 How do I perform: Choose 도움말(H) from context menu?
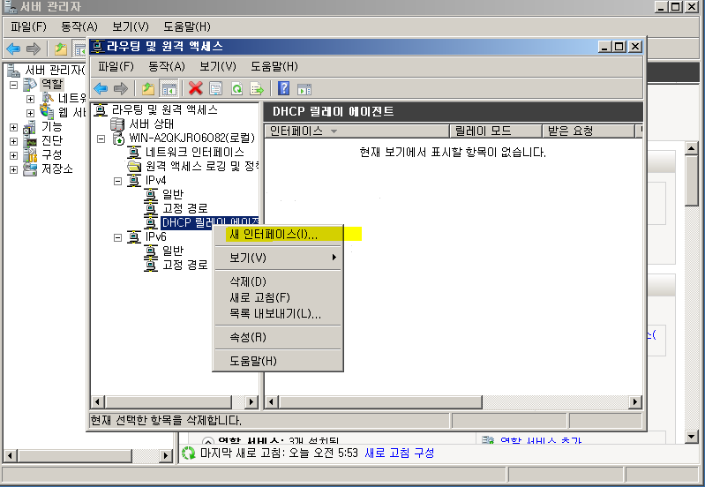(277, 361)
